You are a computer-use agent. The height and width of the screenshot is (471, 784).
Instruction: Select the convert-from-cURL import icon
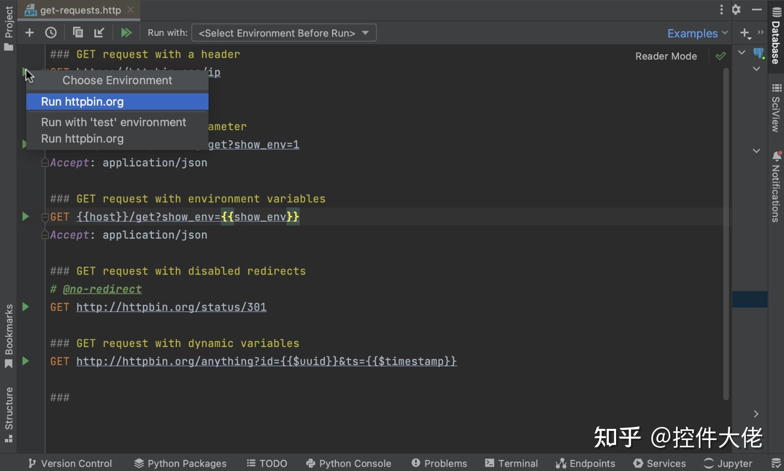pyautogui.click(x=100, y=32)
